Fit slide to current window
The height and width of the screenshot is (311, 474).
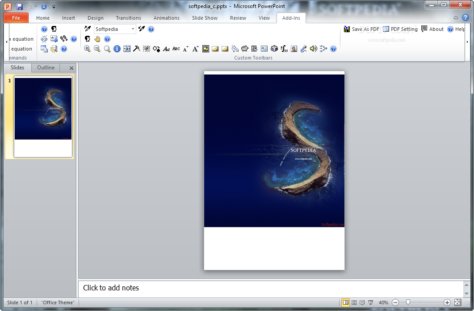(x=457, y=302)
